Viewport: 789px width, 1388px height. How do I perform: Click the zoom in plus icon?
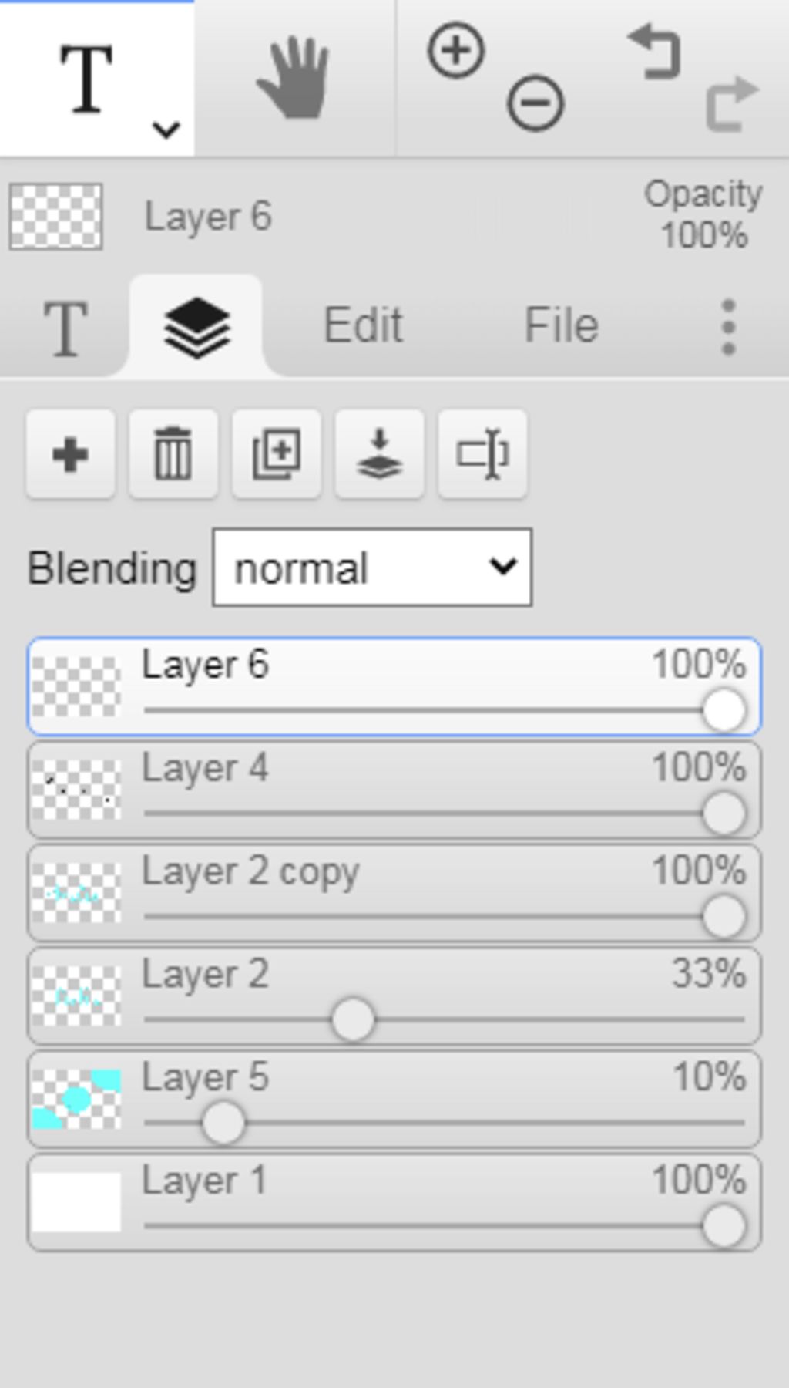(456, 51)
